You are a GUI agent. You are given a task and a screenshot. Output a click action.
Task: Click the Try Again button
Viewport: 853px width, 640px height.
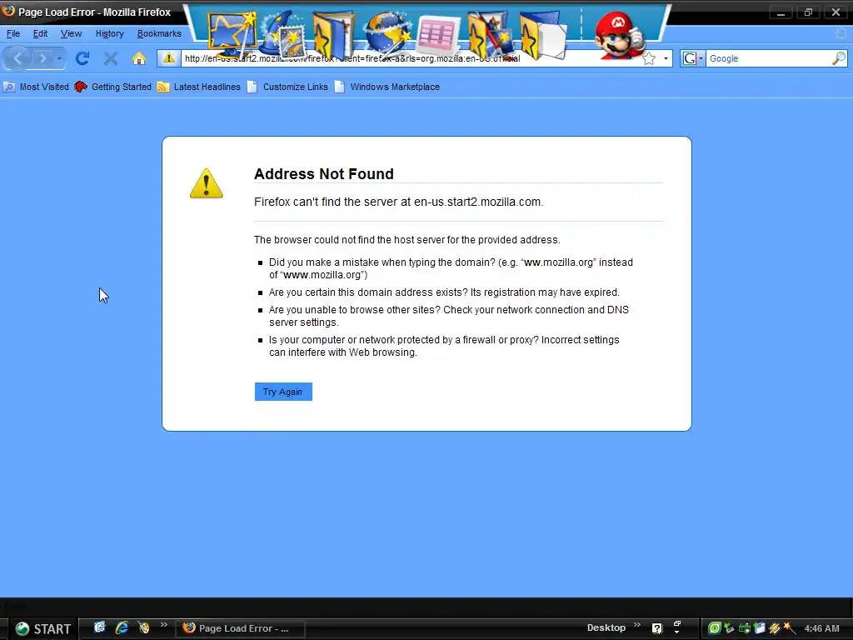283,392
